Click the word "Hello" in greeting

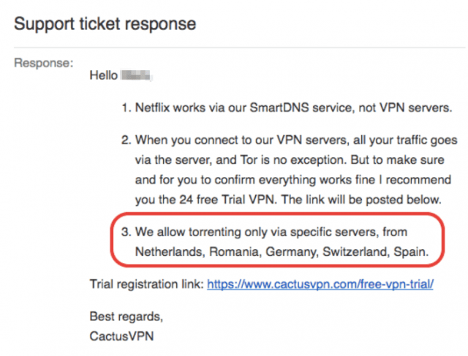tap(104, 75)
